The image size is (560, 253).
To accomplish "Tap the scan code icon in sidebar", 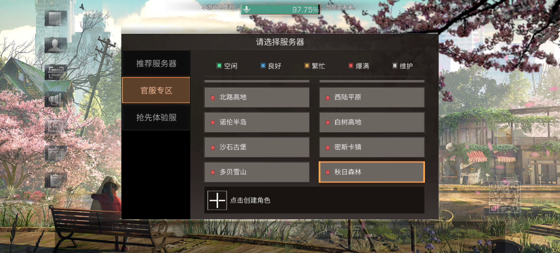I will (x=56, y=72).
